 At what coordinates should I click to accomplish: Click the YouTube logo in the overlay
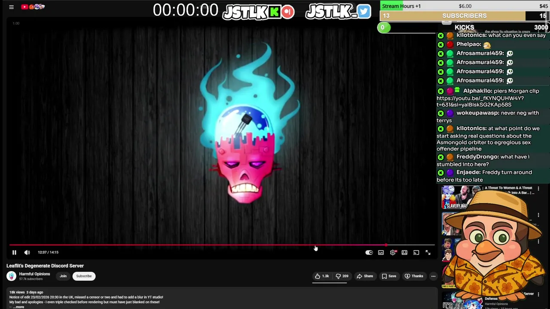tap(24, 7)
